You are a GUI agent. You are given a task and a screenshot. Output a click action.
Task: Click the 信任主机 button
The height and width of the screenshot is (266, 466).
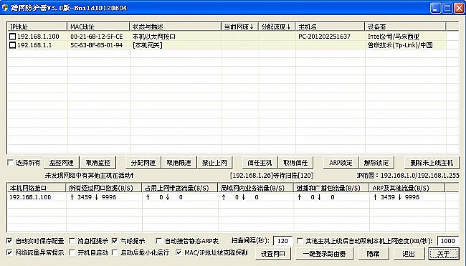(x=260, y=163)
